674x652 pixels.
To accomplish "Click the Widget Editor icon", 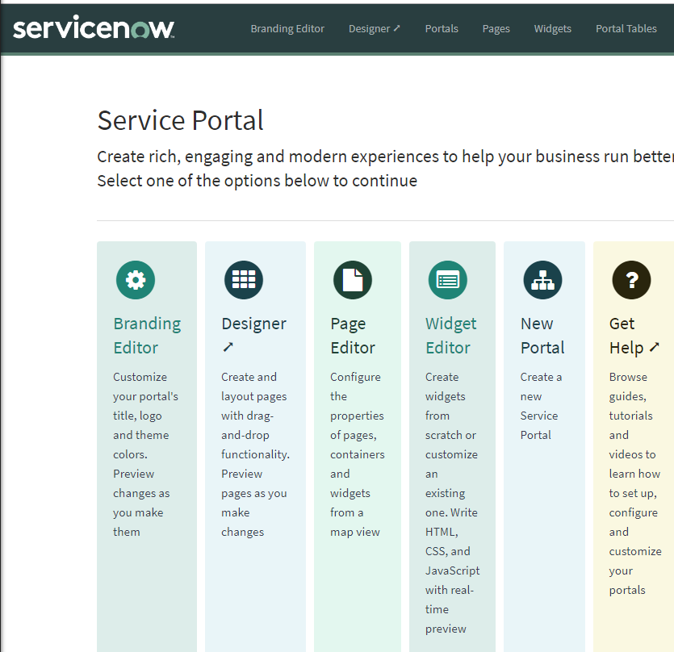I will click(447, 280).
